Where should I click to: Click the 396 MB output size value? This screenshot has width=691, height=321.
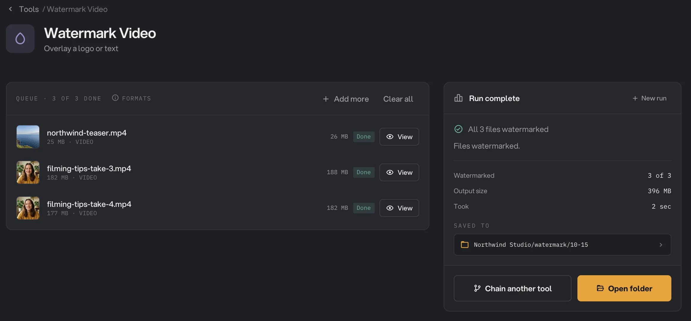659,191
